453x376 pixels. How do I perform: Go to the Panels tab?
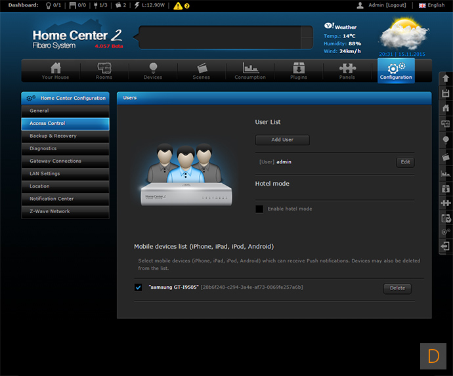pyautogui.click(x=347, y=71)
